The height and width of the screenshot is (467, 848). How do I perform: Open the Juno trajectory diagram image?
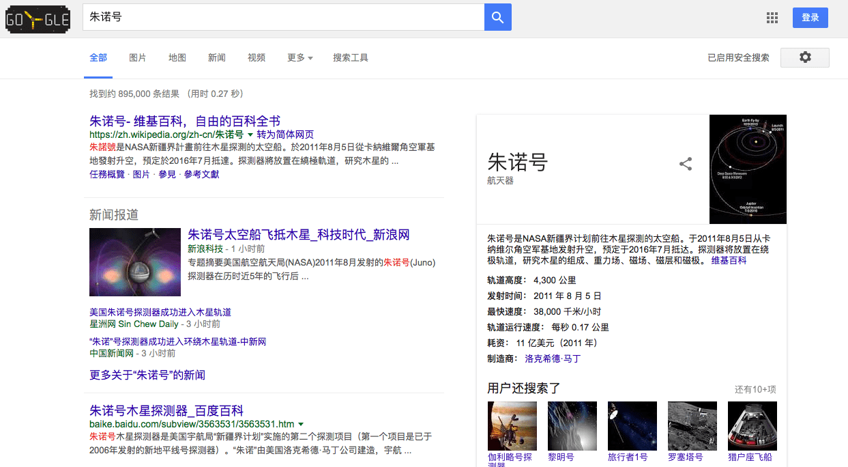coord(748,169)
